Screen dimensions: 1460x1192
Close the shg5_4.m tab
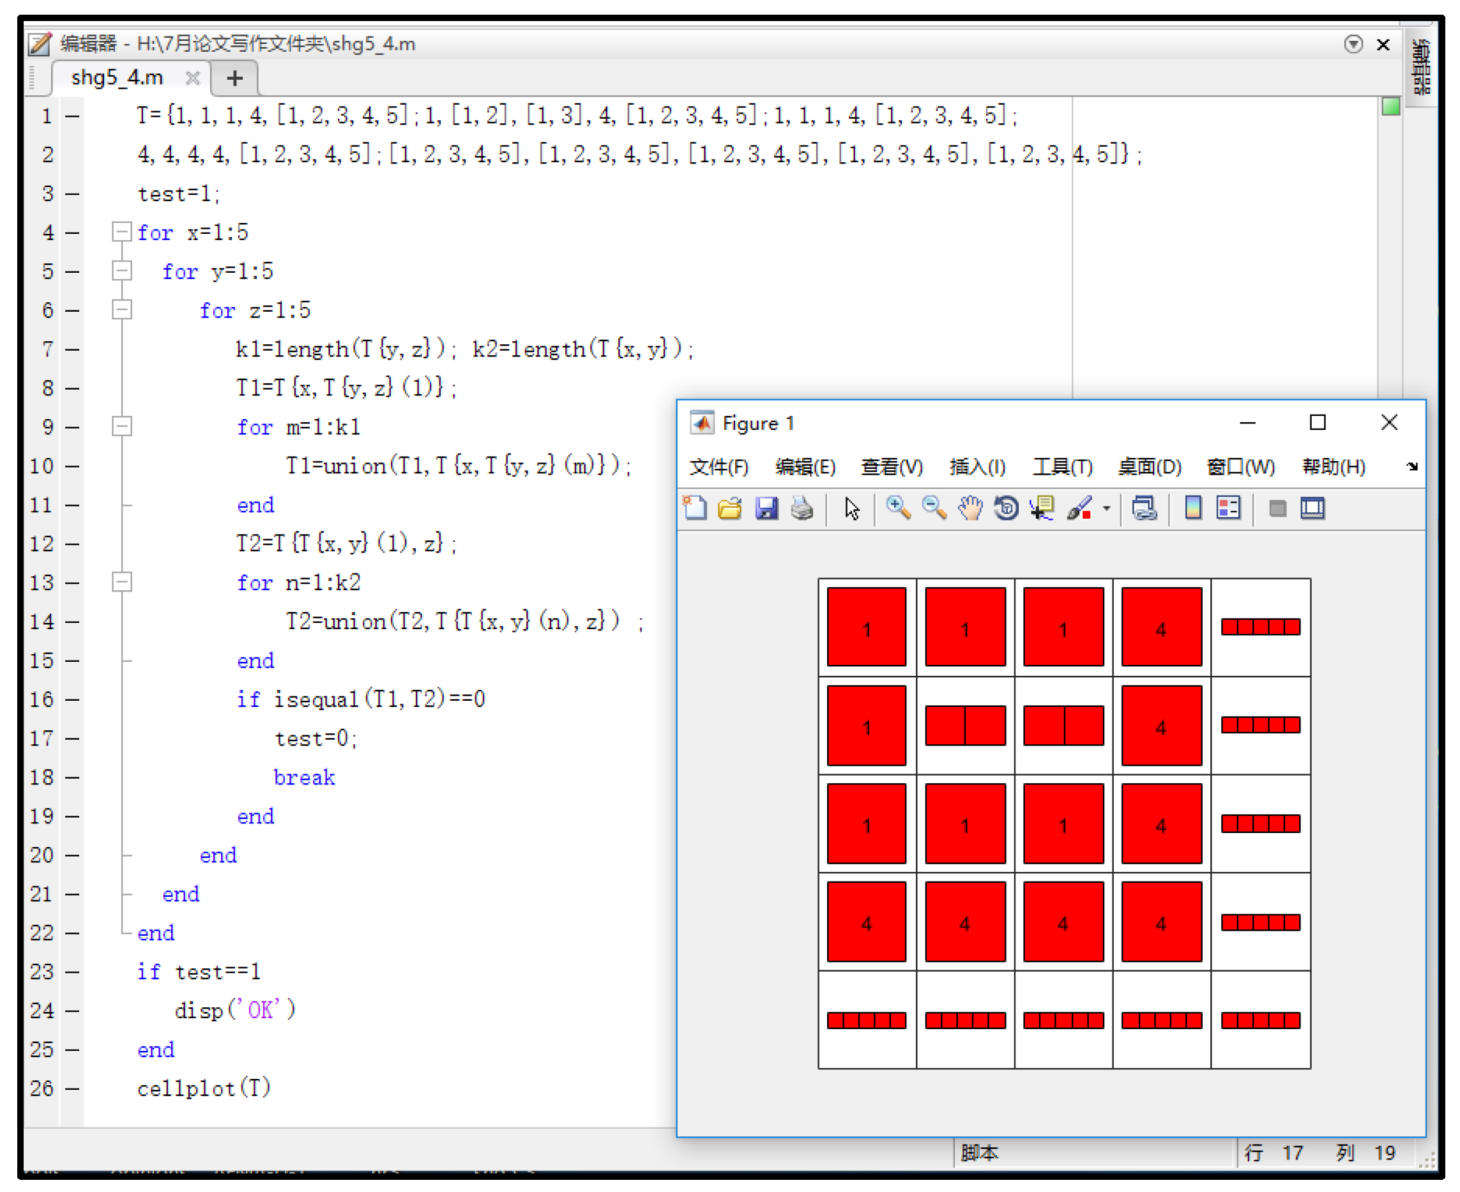(193, 79)
